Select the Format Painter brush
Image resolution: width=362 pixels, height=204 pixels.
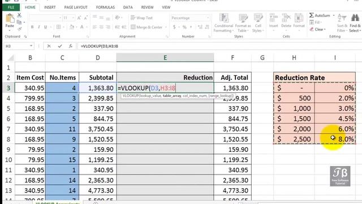(x=19, y=29)
